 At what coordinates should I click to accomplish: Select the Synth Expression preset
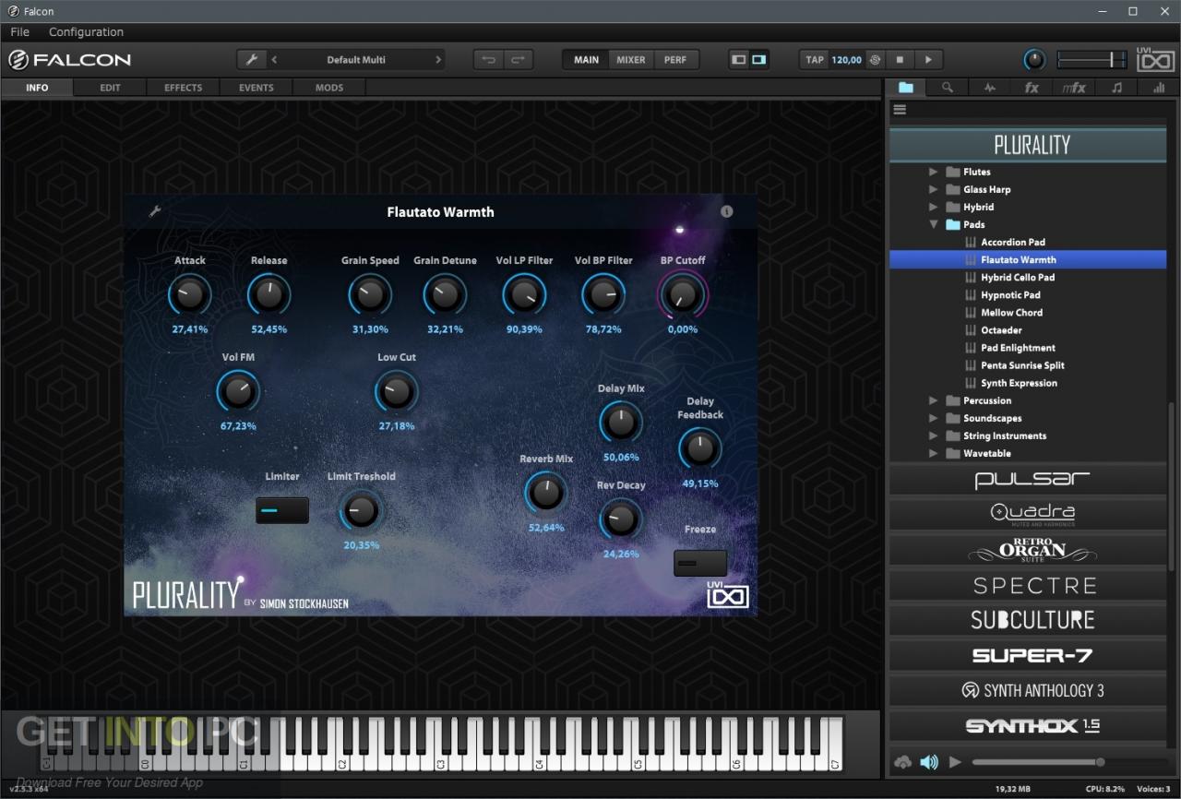click(1018, 383)
